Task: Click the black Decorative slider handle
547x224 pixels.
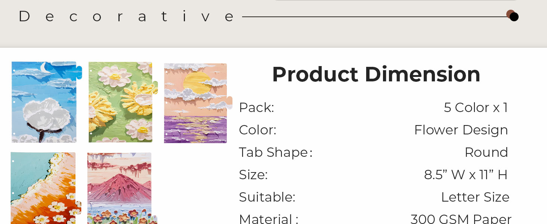Action: click(514, 17)
